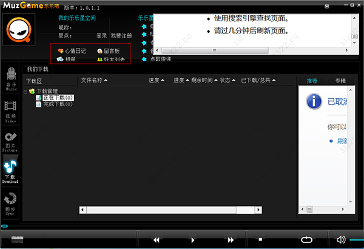The height and width of the screenshot is (249, 364).
Task: Select the Download section in sidebar
Action: tap(10, 172)
